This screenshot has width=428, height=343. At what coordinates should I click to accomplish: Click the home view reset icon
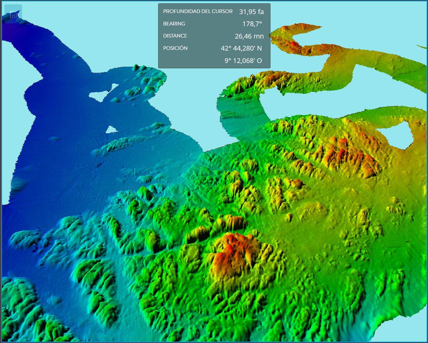point(13,14)
